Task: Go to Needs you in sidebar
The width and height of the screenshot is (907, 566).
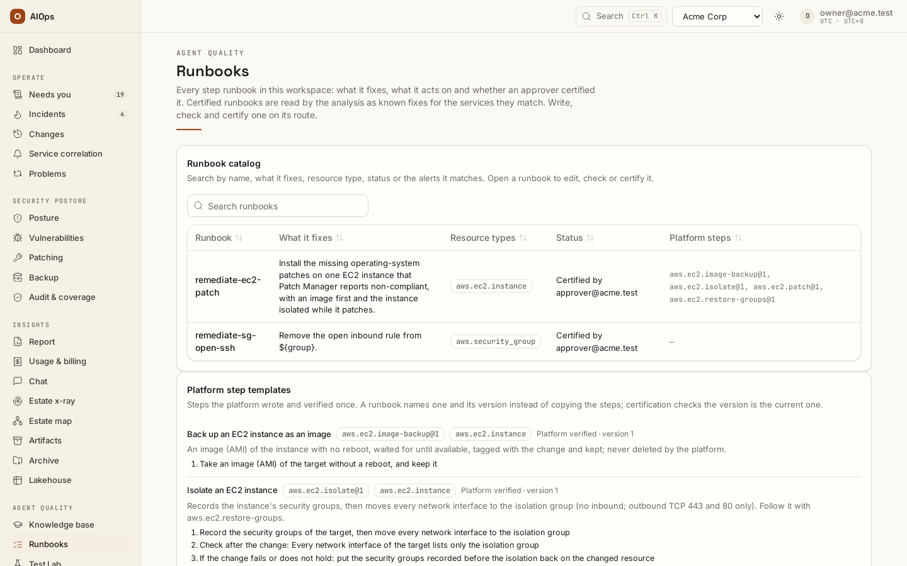Action: [71, 94]
